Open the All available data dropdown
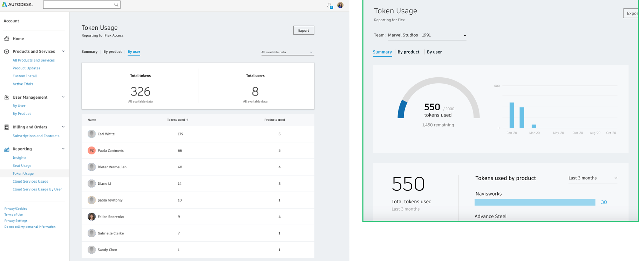Viewport: 640px width, 261px height. click(x=287, y=52)
